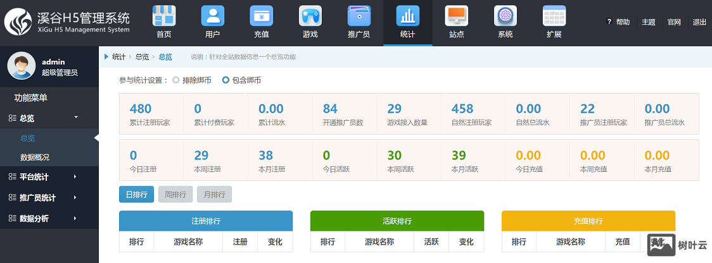Click the 累计付费玩家 stat cell
The height and width of the screenshot is (263, 712).
215,114
